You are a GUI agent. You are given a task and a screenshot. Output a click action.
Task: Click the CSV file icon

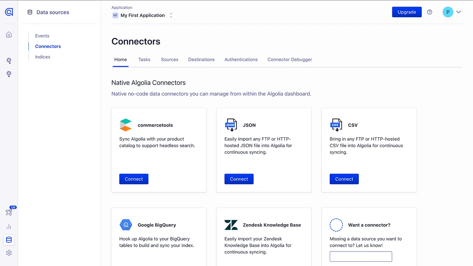point(336,125)
